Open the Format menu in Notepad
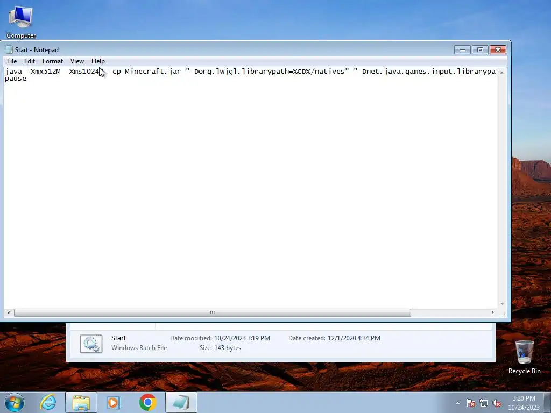The image size is (551, 413). pos(53,61)
